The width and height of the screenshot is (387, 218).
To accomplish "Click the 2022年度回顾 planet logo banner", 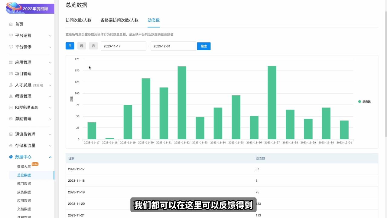I will [x=30, y=8].
